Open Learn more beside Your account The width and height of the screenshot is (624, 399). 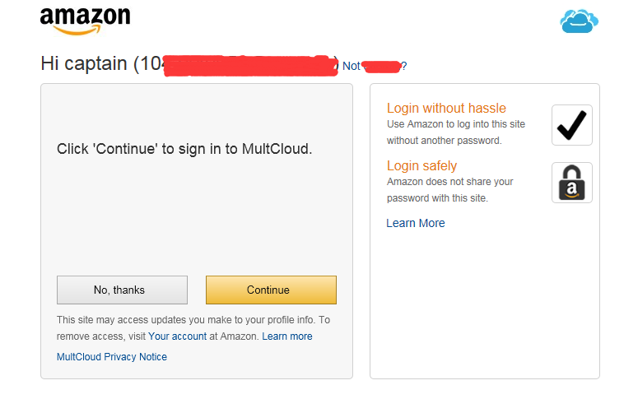[287, 336]
